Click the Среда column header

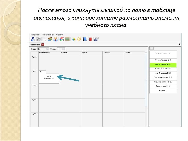[x=85, y=52]
